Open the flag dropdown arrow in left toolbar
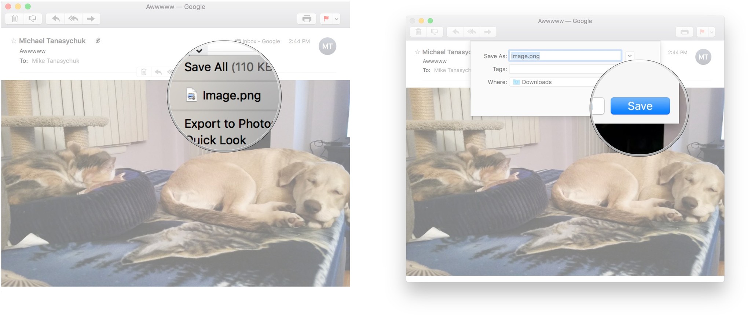The width and height of the screenshot is (751, 319). pos(337,19)
